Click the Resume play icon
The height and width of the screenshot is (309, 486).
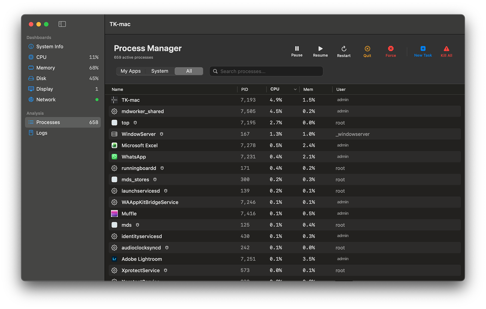(x=320, y=49)
